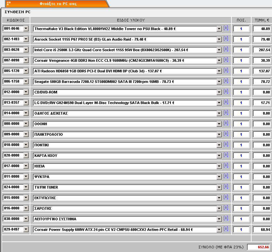Open info icon in ΨΥΚΤΡΑ row
Image resolution: width=272 pixels, height=252 pixels.
pyautogui.click(x=226, y=176)
